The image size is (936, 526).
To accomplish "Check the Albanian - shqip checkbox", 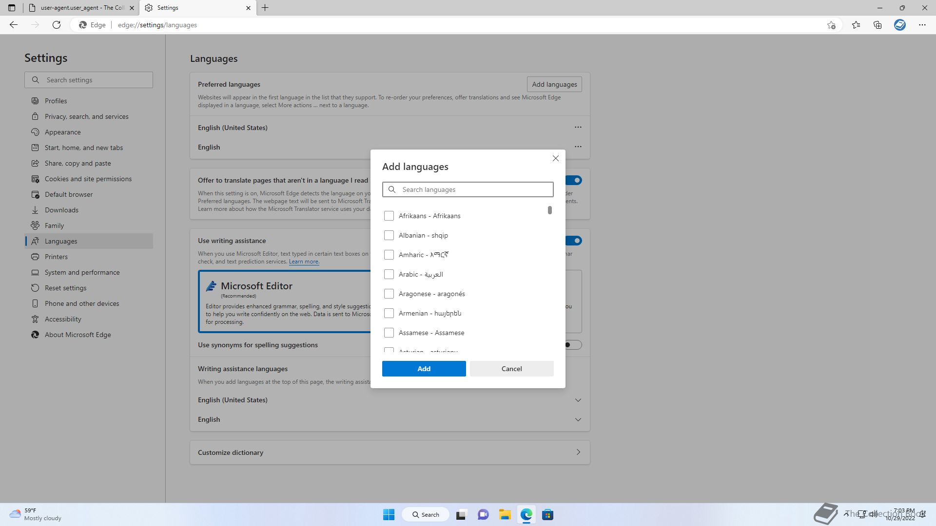I will point(389,235).
